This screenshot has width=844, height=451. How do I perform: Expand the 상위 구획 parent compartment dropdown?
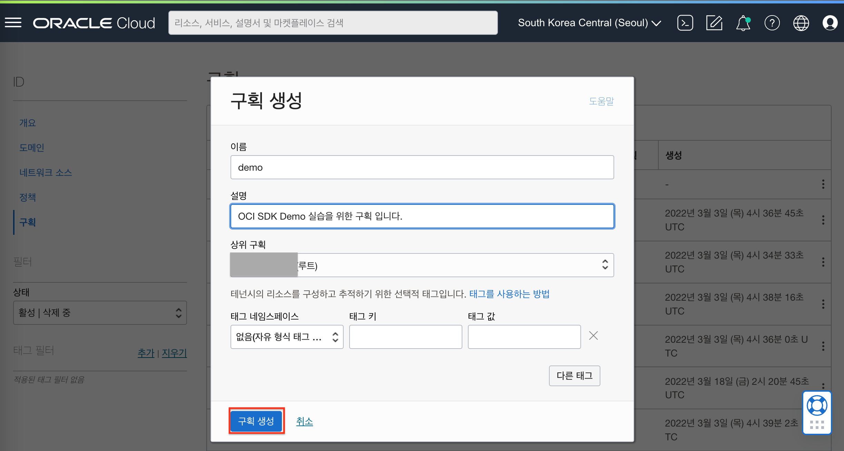tap(422, 265)
